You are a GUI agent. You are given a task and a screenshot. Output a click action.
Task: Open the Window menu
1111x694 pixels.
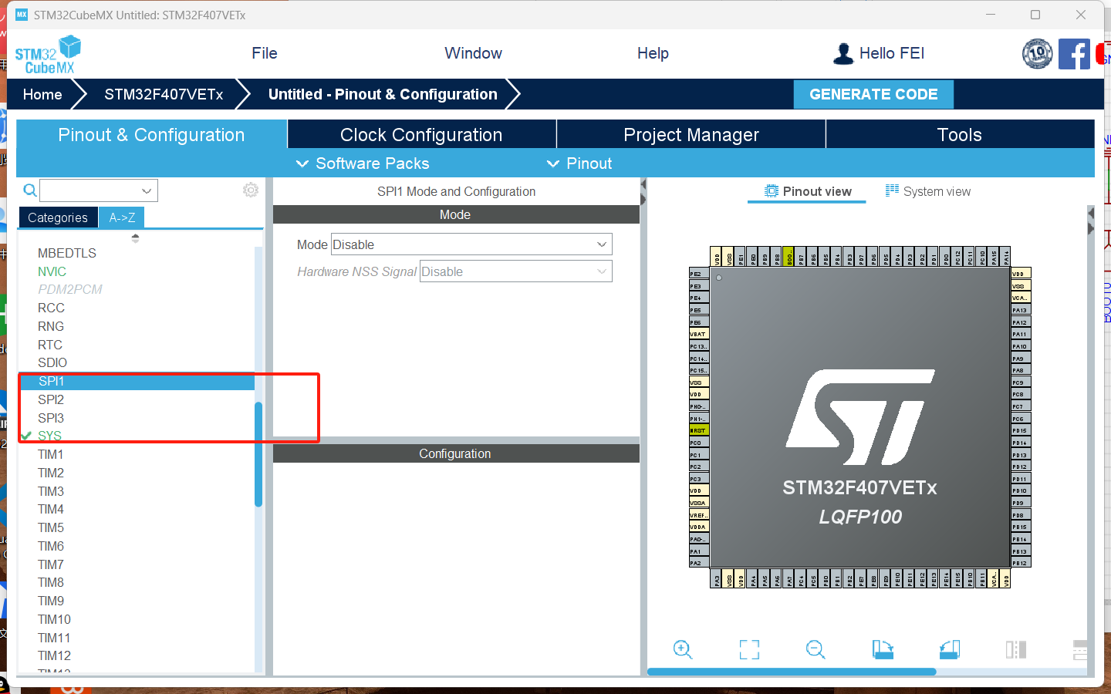click(x=473, y=53)
